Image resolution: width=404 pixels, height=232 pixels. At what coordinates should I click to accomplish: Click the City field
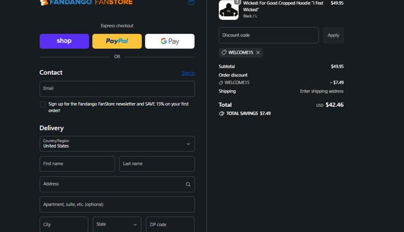[x=64, y=224]
